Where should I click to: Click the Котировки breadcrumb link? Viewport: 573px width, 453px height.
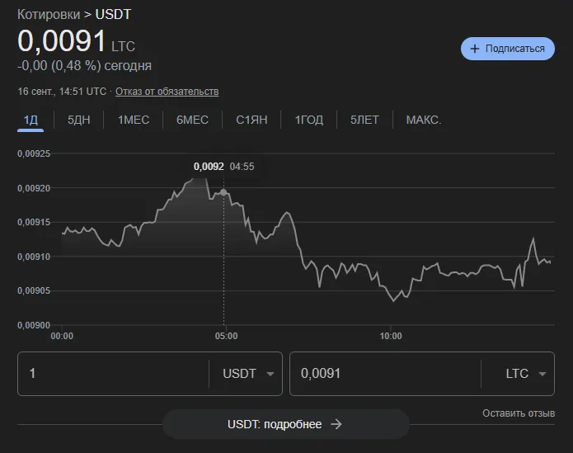pos(49,15)
